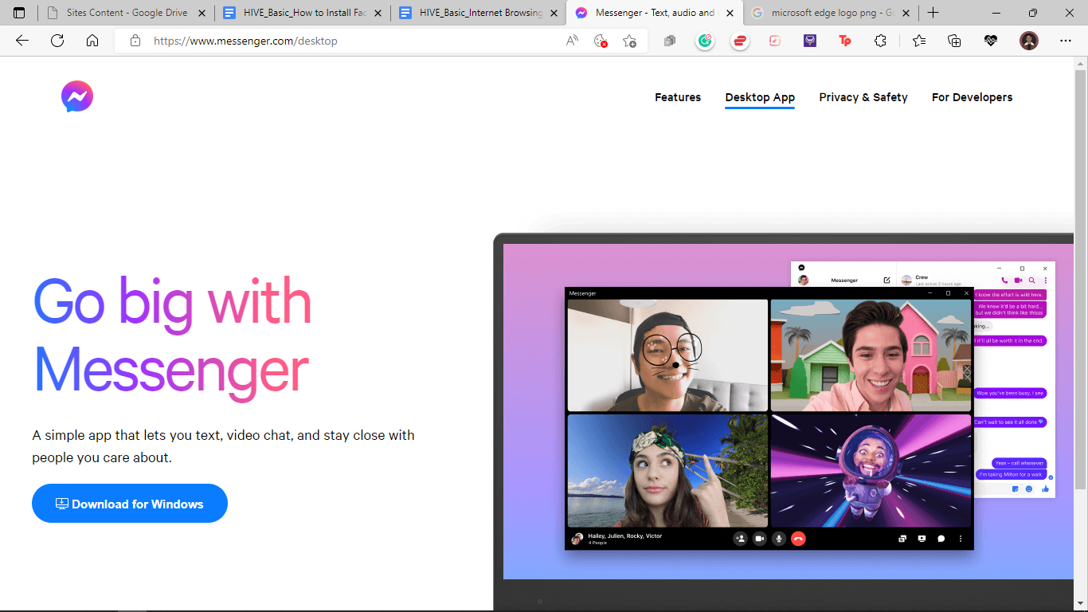
Task: Refresh the Messenger page
Action: tap(57, 41)
